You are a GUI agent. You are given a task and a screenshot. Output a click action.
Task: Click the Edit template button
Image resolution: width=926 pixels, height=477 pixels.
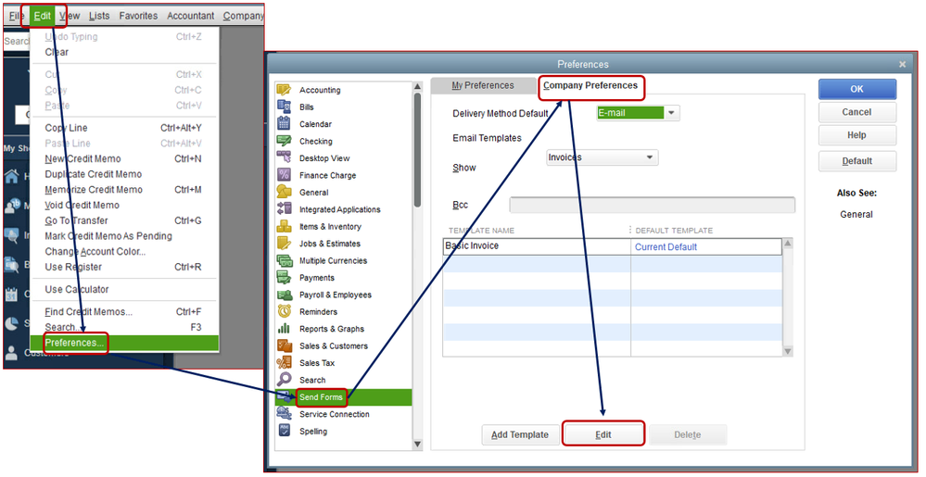(603, 434)
